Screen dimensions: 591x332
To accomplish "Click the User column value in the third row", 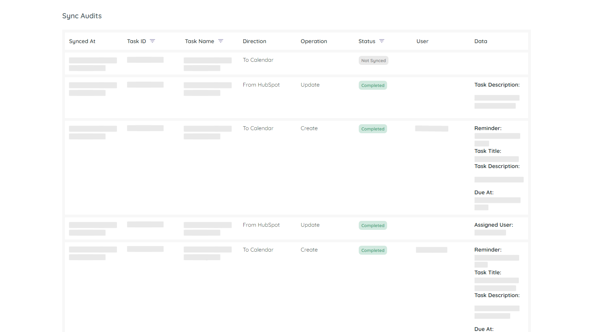I will click(x=431, y=128).
